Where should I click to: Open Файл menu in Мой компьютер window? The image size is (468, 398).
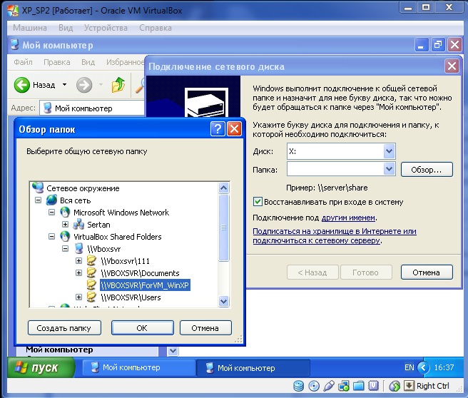[23, 62]
